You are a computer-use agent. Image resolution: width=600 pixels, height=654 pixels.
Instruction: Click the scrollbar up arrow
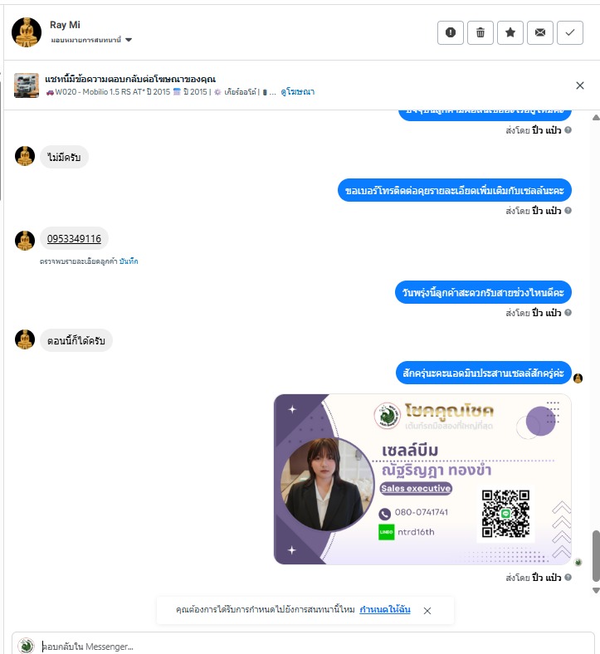point(596,118)
